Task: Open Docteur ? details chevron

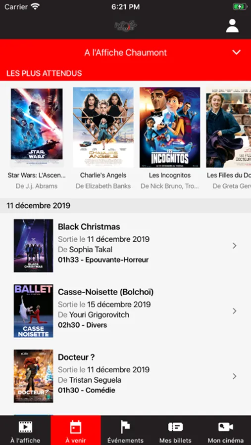Action: [x=235, y=376]
